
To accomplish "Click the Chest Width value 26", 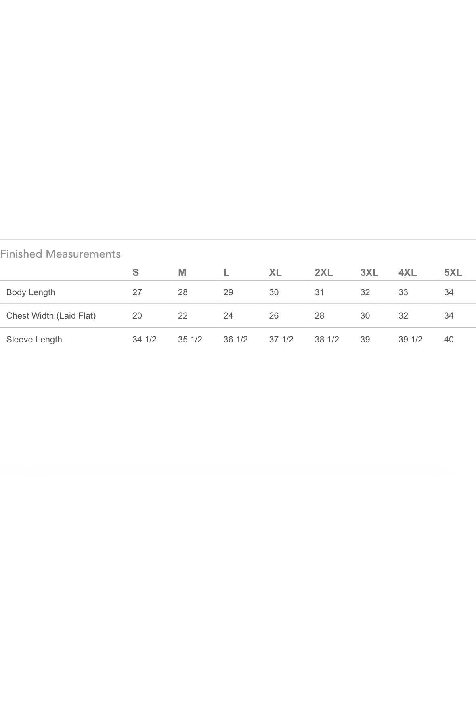I will click(274, 316).
